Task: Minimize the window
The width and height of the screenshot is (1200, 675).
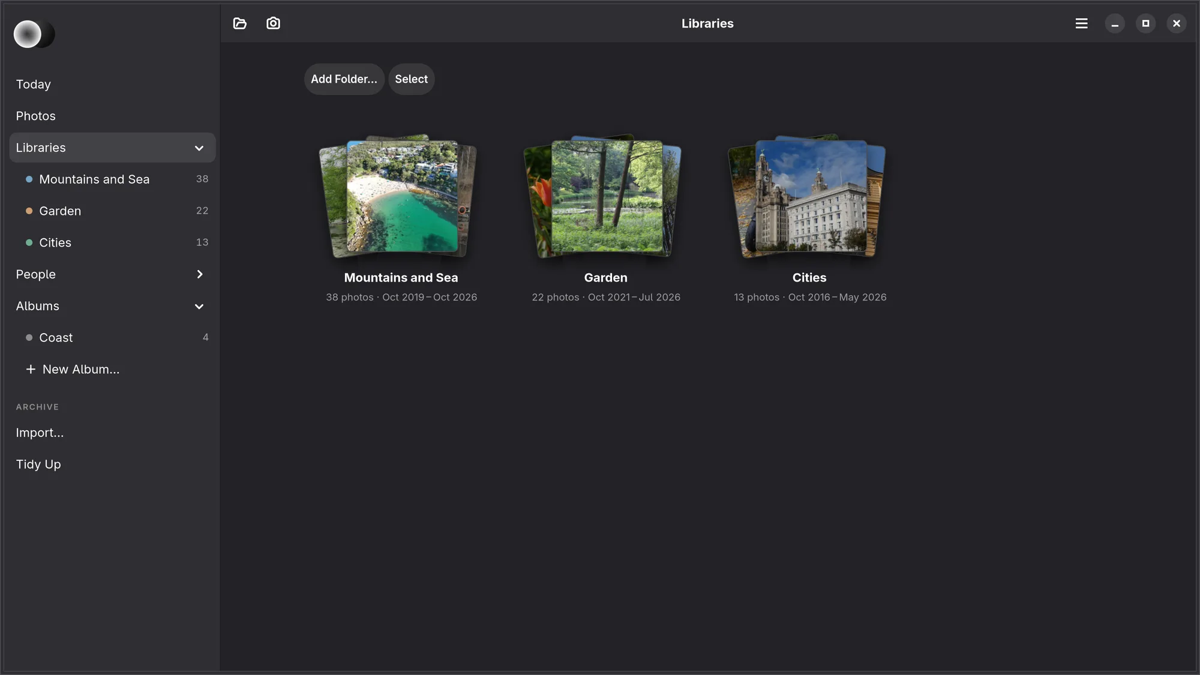Action: click(1115, 23)
